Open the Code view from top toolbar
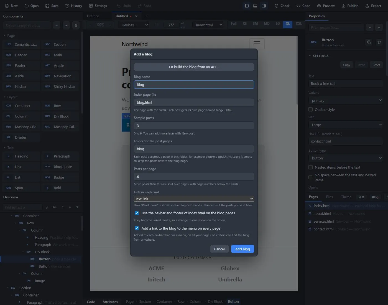 (303, 6)
